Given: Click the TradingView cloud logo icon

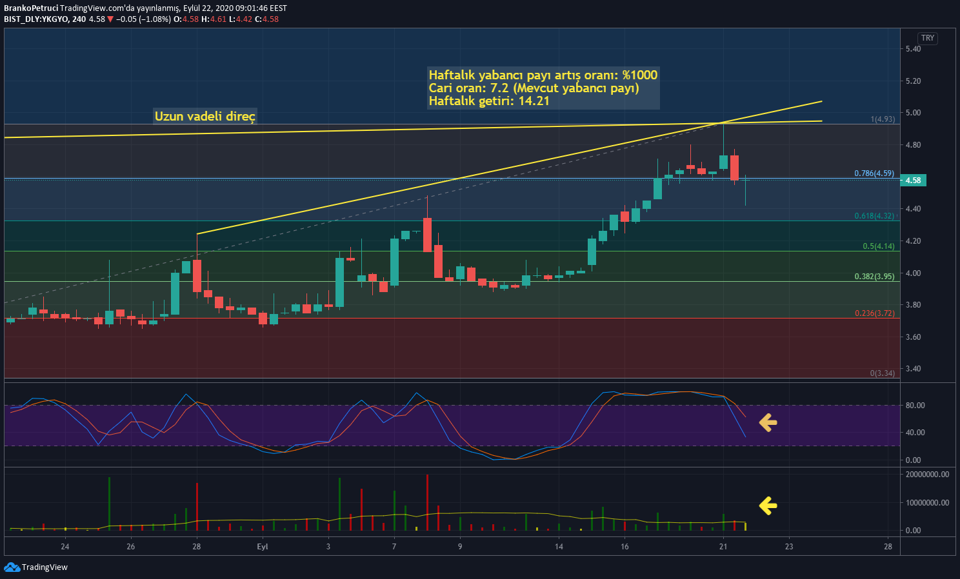Looking at the screenshot, I should pyautogui.click(x=12, y=567).
